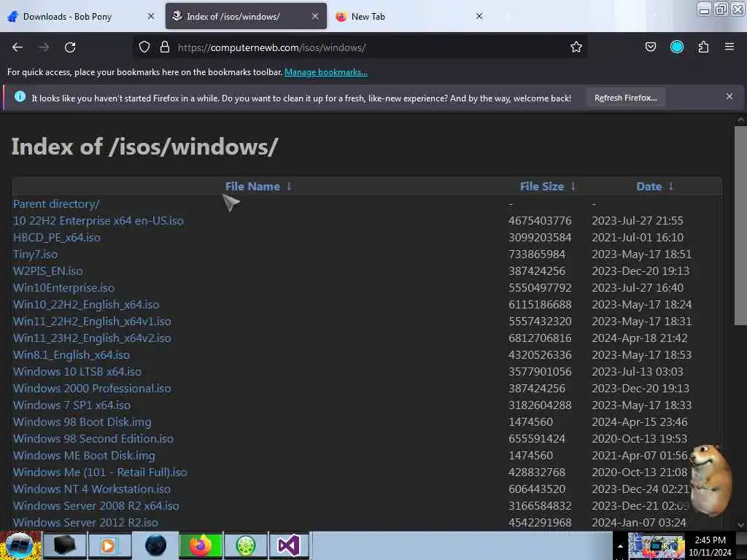Open the tracking protection shield icon
Viewport: 747px width, 560px height.
[x=144, y=47]
